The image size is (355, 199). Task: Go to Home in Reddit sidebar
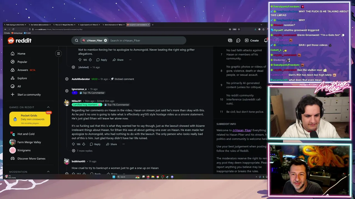(21, 54)
